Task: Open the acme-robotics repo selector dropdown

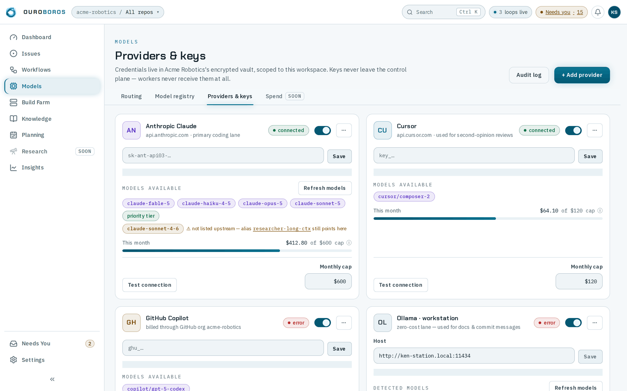Action: [x=118, y=12]
